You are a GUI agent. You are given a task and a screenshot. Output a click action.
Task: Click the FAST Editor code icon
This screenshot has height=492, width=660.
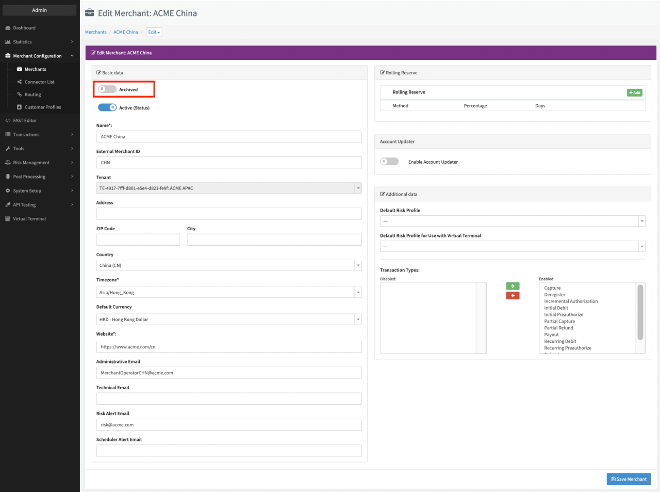8,121
